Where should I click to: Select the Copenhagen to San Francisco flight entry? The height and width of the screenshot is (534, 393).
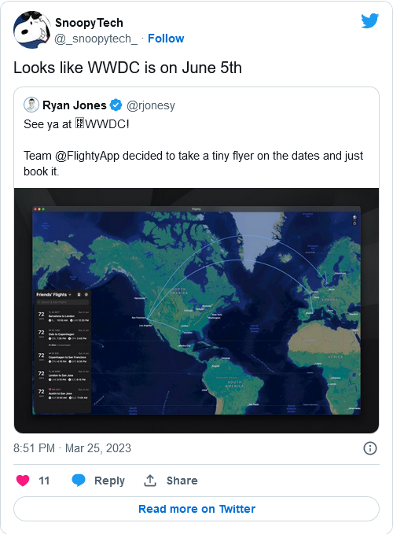[63, 357]
